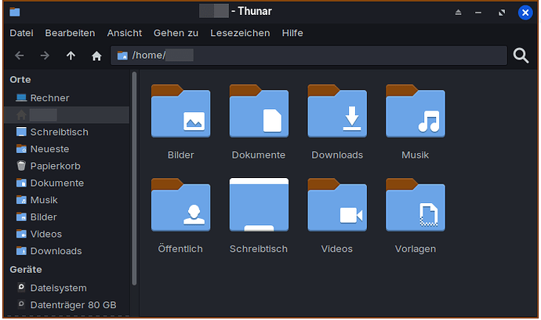The width and height of the screenshot is (541, 320).
Task: Open the Datei menu
Action: click(x=21, y=33)
